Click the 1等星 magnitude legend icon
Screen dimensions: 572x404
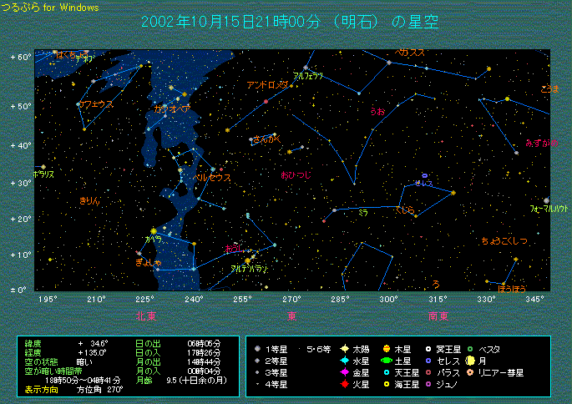257,348
